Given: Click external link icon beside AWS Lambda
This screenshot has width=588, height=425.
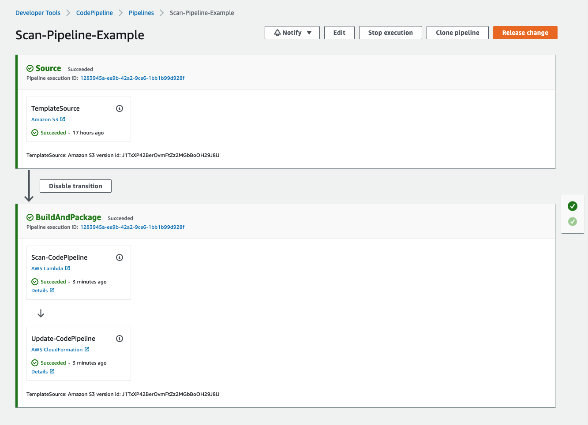Looking at the screenshot, I should [x=67, y=268].
